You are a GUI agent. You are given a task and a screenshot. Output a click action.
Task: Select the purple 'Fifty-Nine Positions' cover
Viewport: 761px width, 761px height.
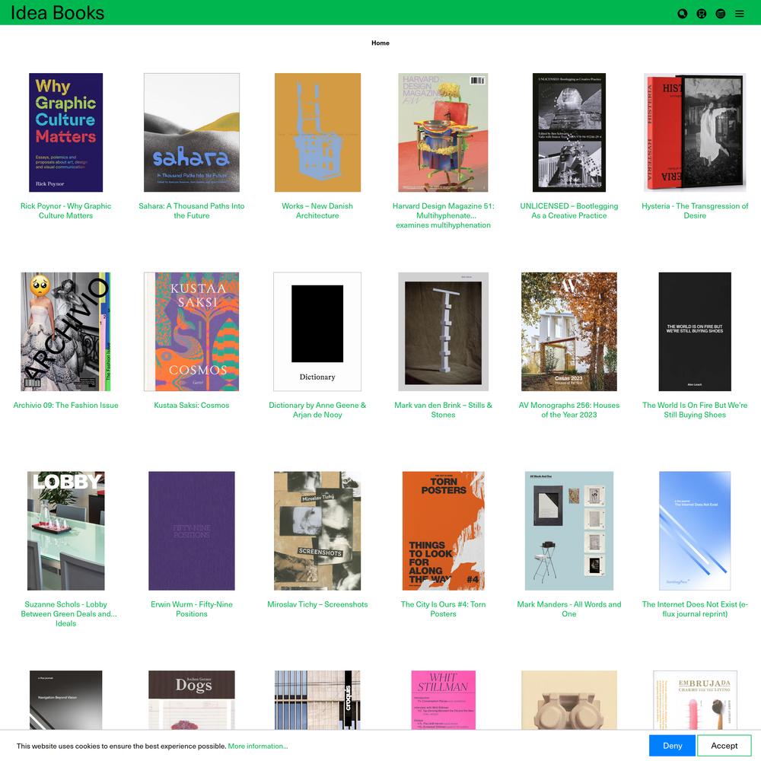192,531
